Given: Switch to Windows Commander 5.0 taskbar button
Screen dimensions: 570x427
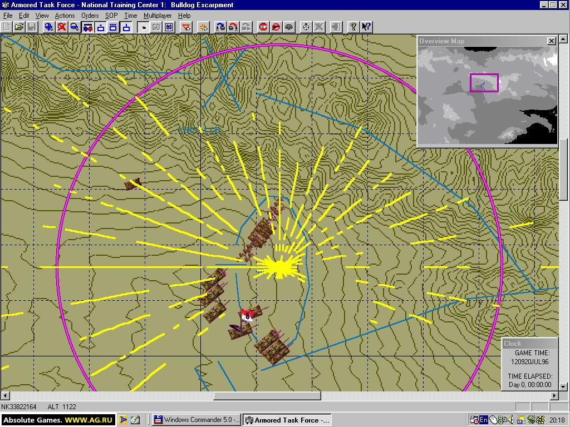Looking at the screenshot, I should point(196,420).
